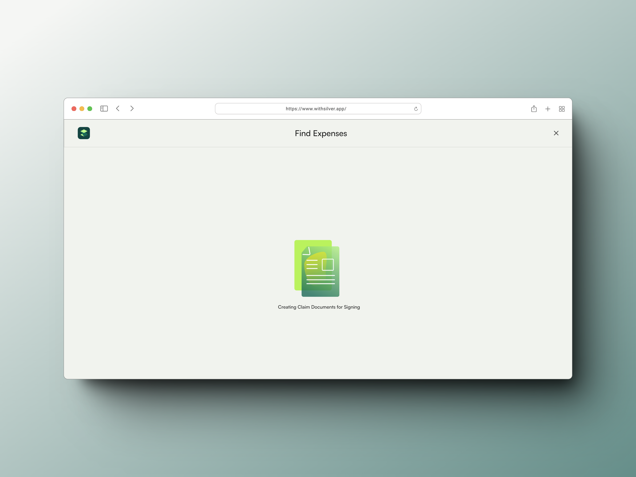
Task: Toggle the browser sidebar
Action: click(x=104, y=108)
